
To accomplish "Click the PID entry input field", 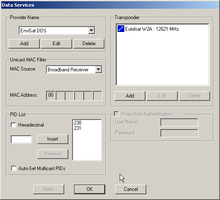I will click(x=21, y=139).
